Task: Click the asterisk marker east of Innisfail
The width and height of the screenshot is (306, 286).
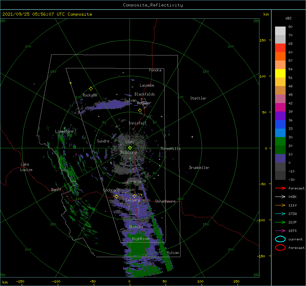Action: pyautogui.click(x=161, y=117)
